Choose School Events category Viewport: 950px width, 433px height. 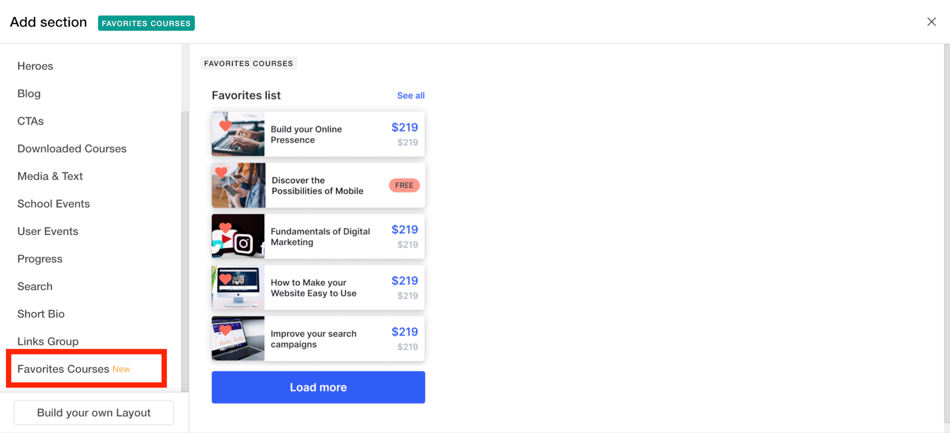point(54,204)
